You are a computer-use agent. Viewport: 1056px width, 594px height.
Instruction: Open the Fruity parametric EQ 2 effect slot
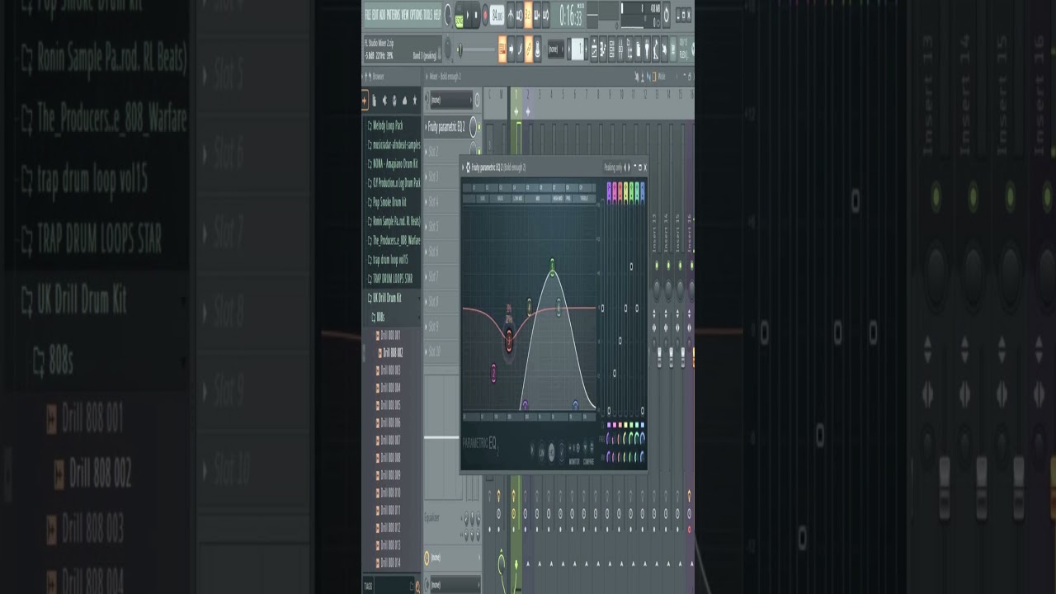tap(446, 127)
